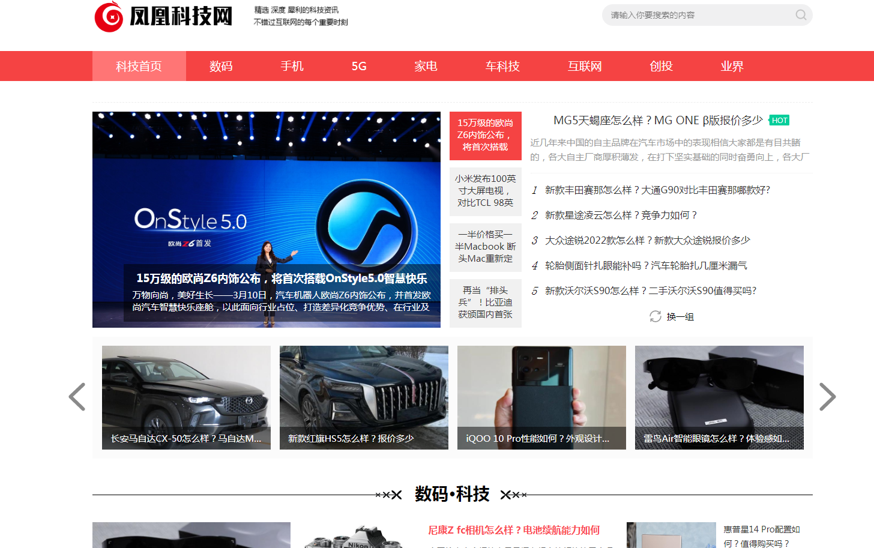Open 惠普星14 Pro配置如何 article link

(x=762, y=536)
